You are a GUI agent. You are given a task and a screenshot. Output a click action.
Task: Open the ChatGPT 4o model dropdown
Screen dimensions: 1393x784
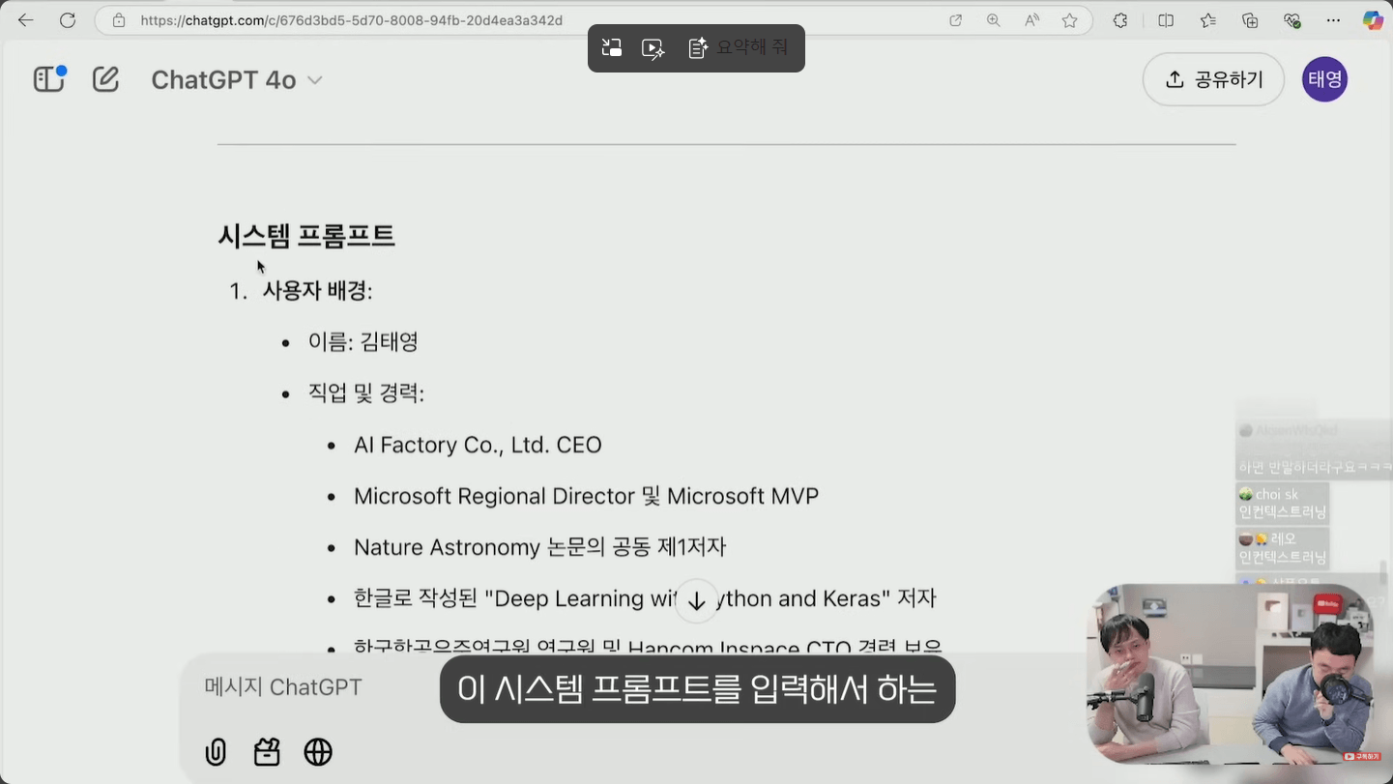click(x=237, y=80)
